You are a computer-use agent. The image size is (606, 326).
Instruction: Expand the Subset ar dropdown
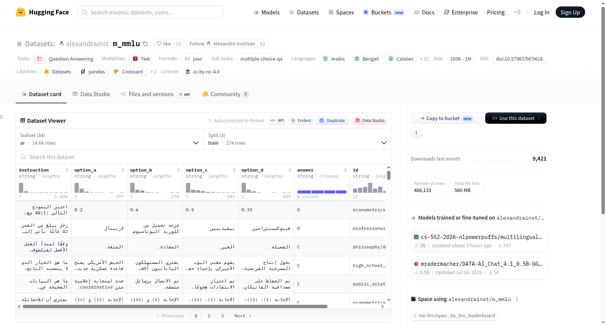click(109, 139)
